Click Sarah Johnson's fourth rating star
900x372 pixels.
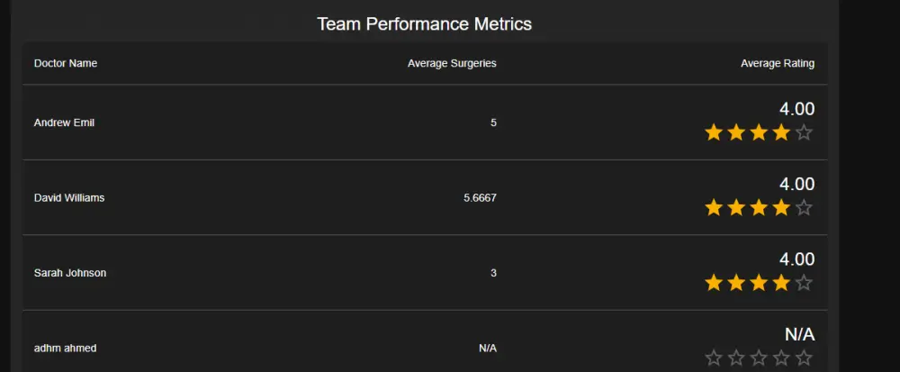pos(781,284)
